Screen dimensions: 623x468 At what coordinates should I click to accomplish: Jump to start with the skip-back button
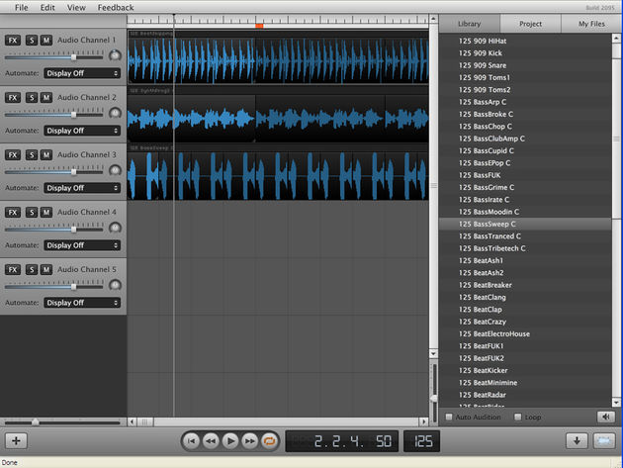click(x=191, y=441)
